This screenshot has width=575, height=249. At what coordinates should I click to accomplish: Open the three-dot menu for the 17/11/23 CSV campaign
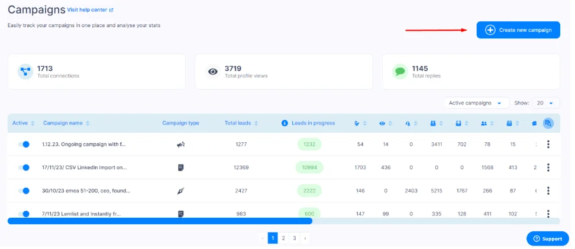click(548, 168)
